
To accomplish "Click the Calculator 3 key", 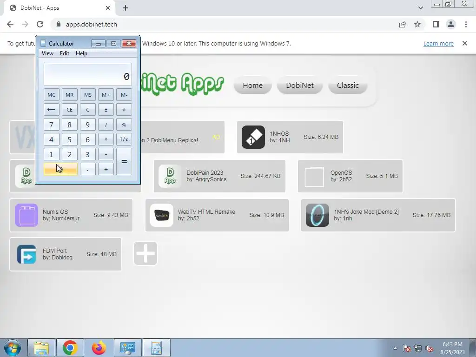I will pos(88,154).
